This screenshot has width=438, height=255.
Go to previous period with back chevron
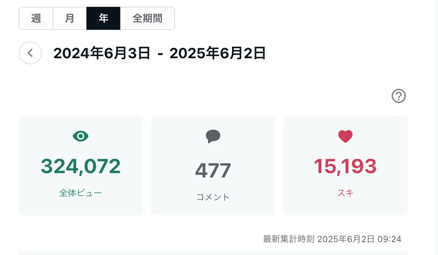pyautogui.click(x=30, y=53)
